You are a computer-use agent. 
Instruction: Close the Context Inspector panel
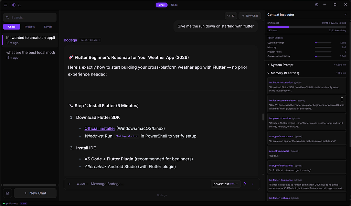tap(346, 14)
